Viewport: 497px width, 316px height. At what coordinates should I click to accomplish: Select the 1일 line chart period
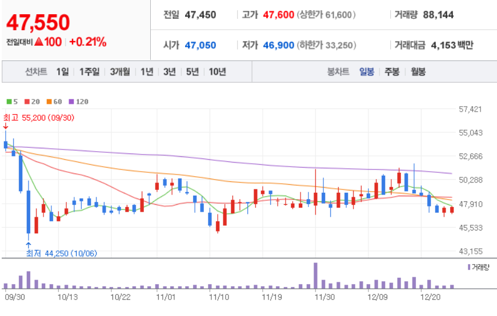tap(62, 72)
